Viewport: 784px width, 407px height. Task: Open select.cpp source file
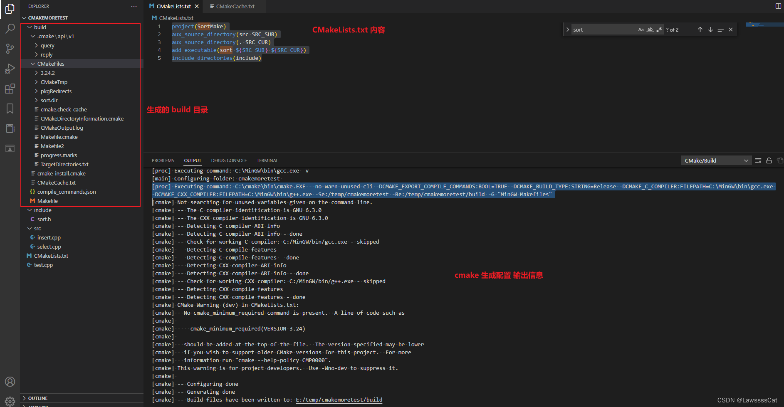82,247
